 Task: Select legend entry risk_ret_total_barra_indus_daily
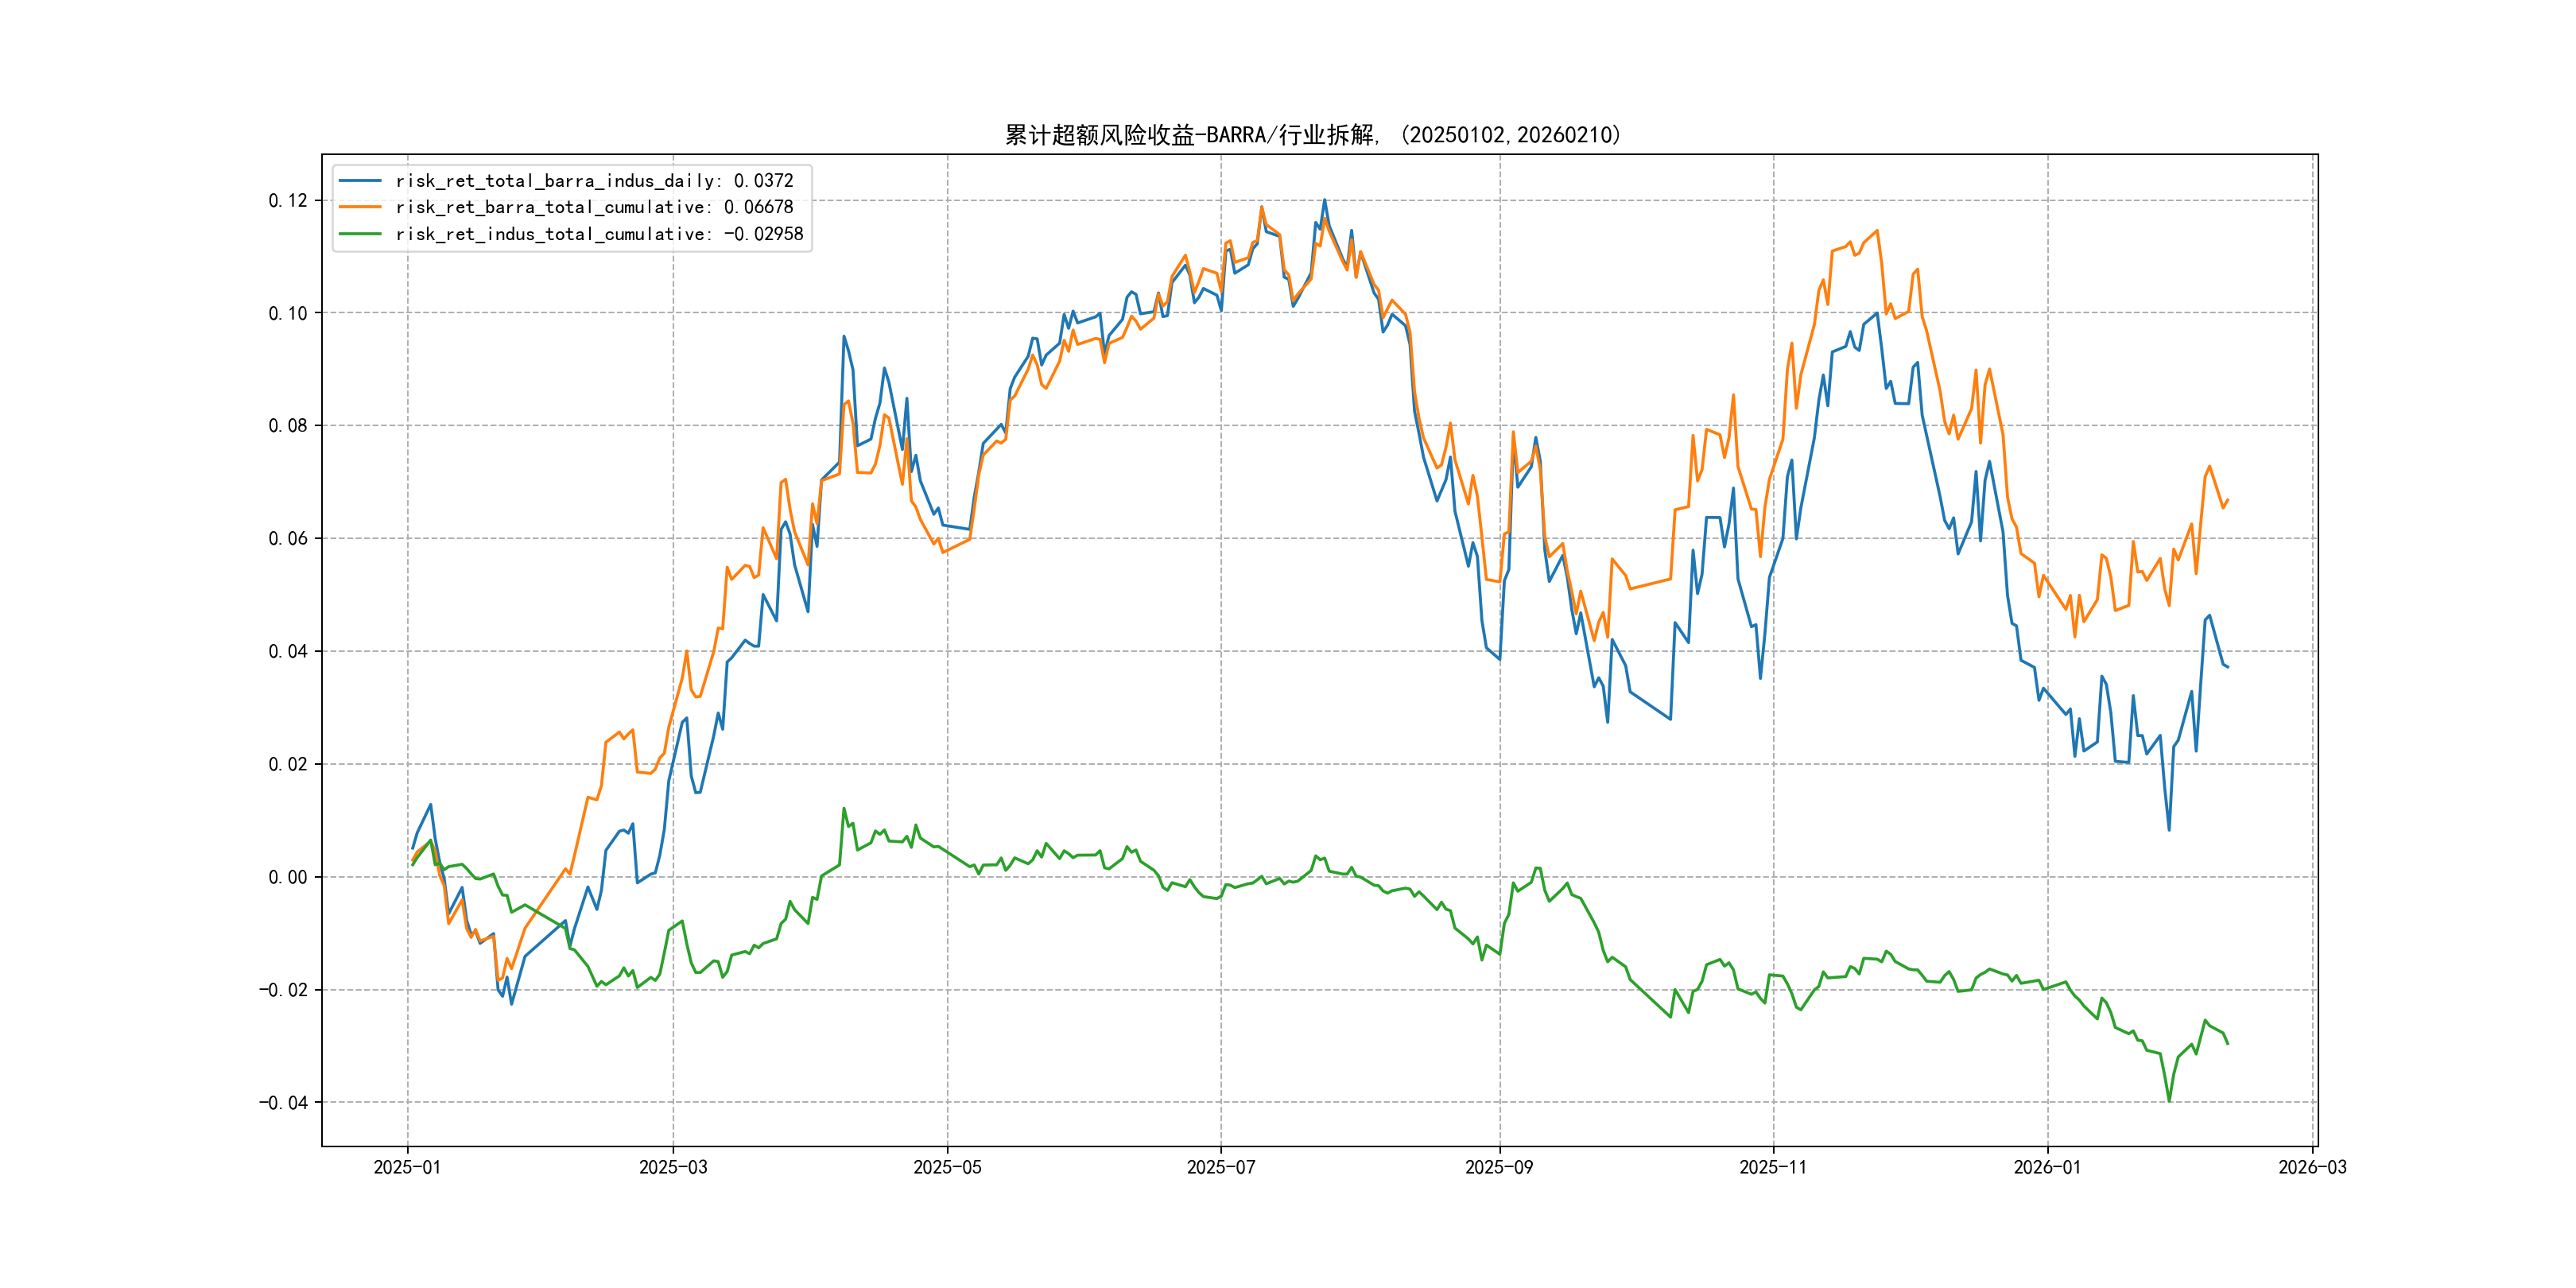594,181
